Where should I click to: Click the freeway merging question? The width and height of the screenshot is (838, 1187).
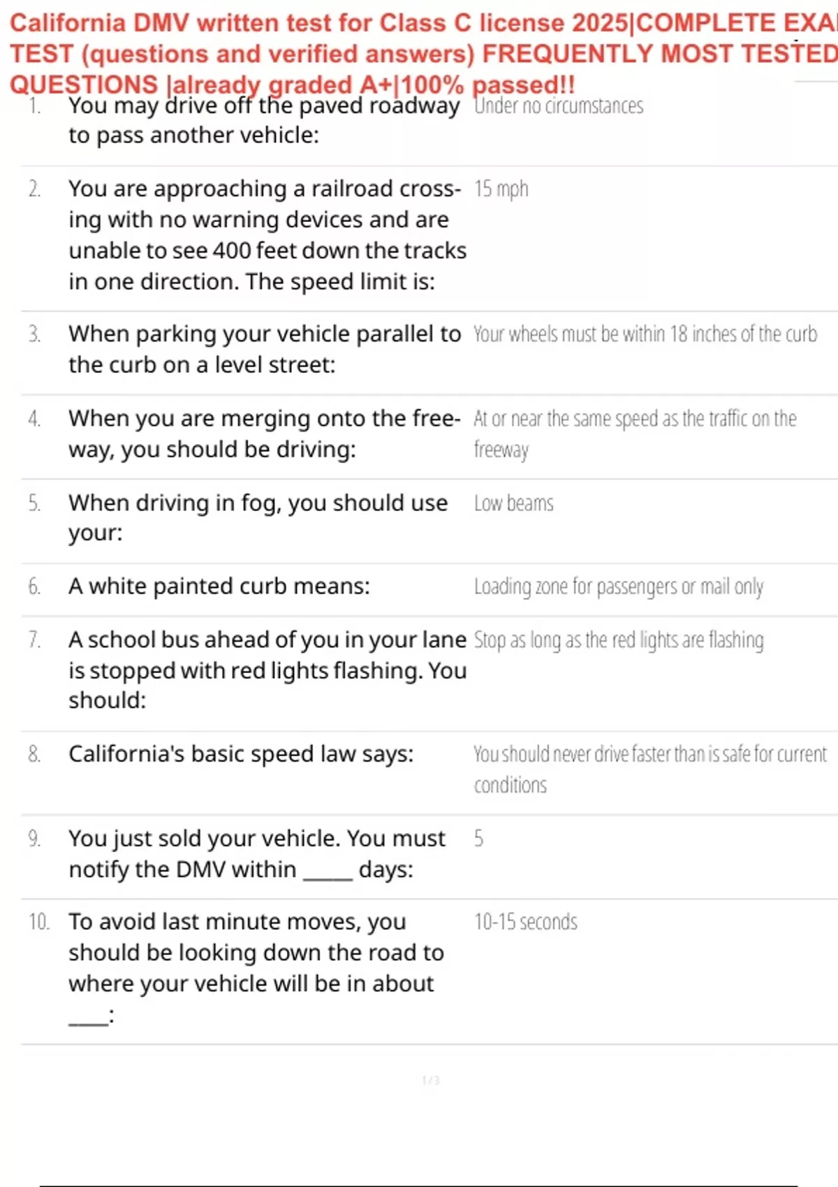[264, 434]
